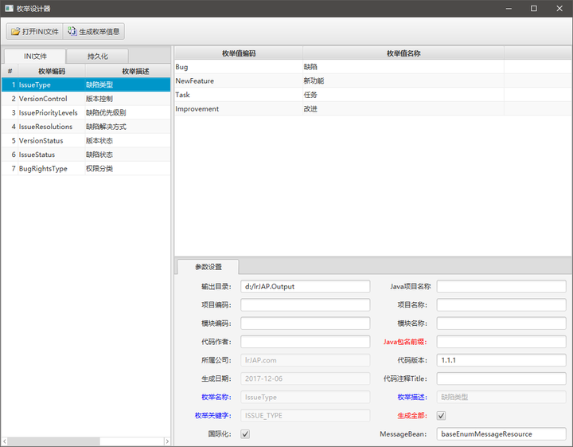Click the 所属公司 field showing lrJAP.com
Image resolution: width=573 pixels, height=447 pixels.
tap(305, 360)
